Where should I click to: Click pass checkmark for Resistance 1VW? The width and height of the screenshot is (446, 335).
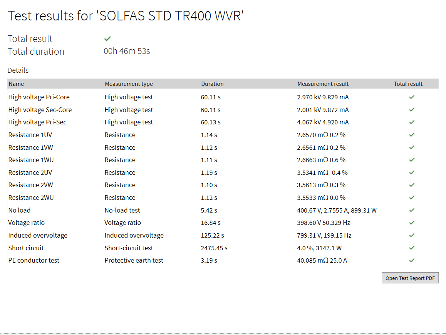point(412,147)
